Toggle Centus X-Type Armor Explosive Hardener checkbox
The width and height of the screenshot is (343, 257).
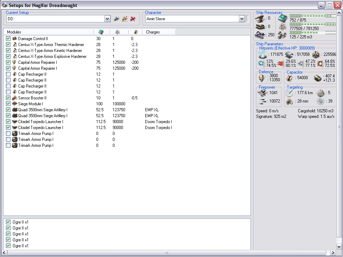pos(8,56)
